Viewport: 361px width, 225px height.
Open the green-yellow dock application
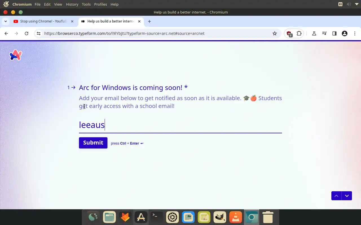(x=204, y=217)
